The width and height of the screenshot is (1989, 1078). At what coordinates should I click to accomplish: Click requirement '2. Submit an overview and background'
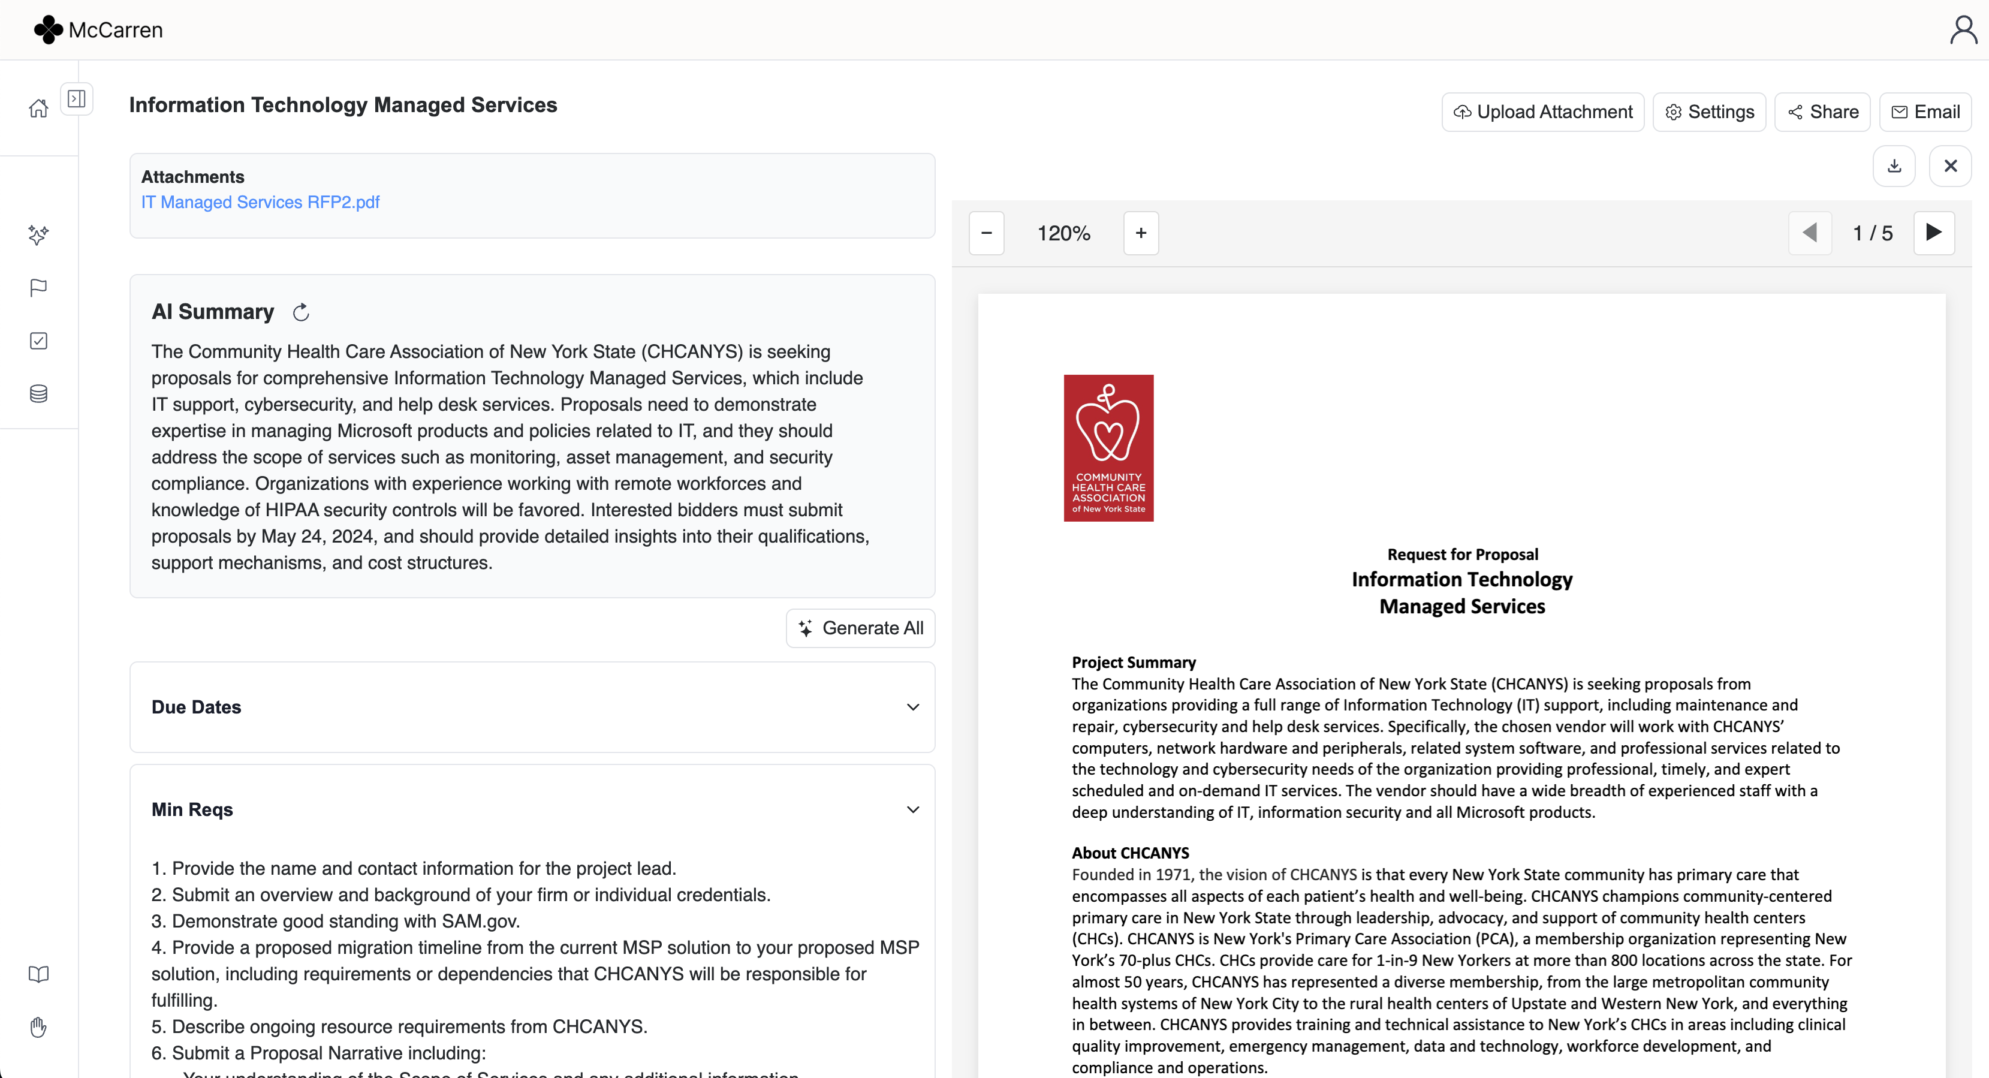point(461,895)
